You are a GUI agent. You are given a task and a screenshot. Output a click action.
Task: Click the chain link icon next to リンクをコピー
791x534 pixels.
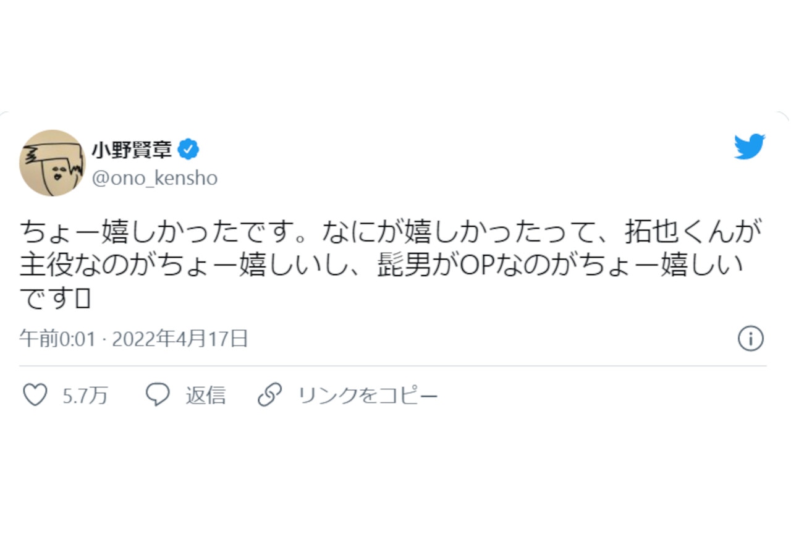pos(270,394)
